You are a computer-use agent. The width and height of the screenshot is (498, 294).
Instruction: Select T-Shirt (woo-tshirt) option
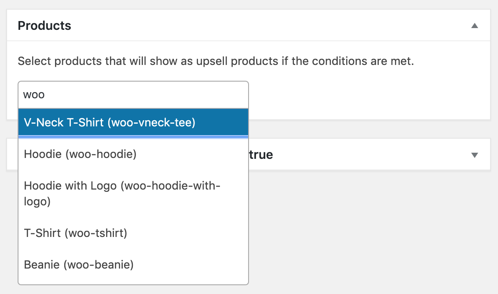pyautogui.click(x=75, y=233)
